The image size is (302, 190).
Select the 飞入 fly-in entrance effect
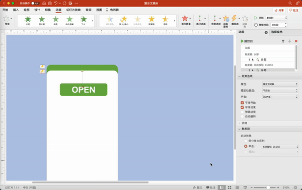click(84, 20)
